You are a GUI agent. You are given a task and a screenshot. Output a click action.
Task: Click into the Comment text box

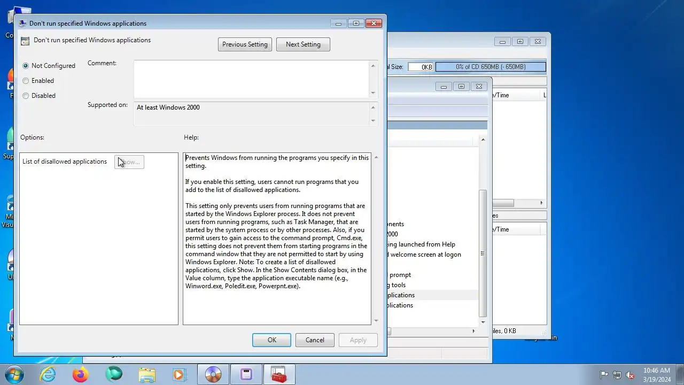[251, 79]
